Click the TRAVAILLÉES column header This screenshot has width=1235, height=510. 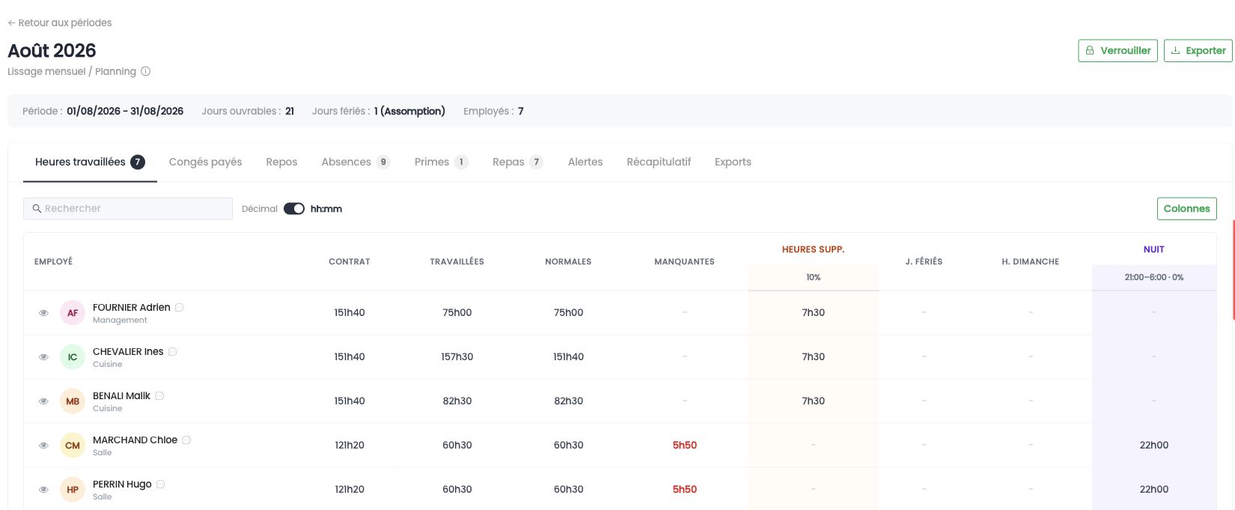click(457, 262)
